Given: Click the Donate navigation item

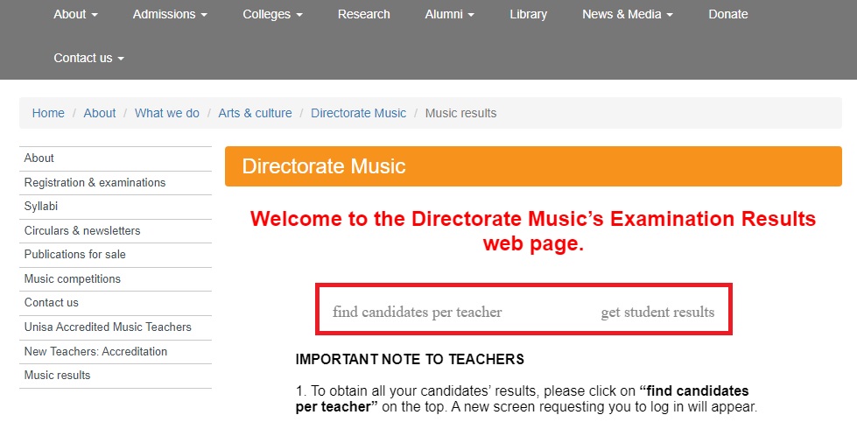Looking at the screenshot, I should [x=727, y=14].
